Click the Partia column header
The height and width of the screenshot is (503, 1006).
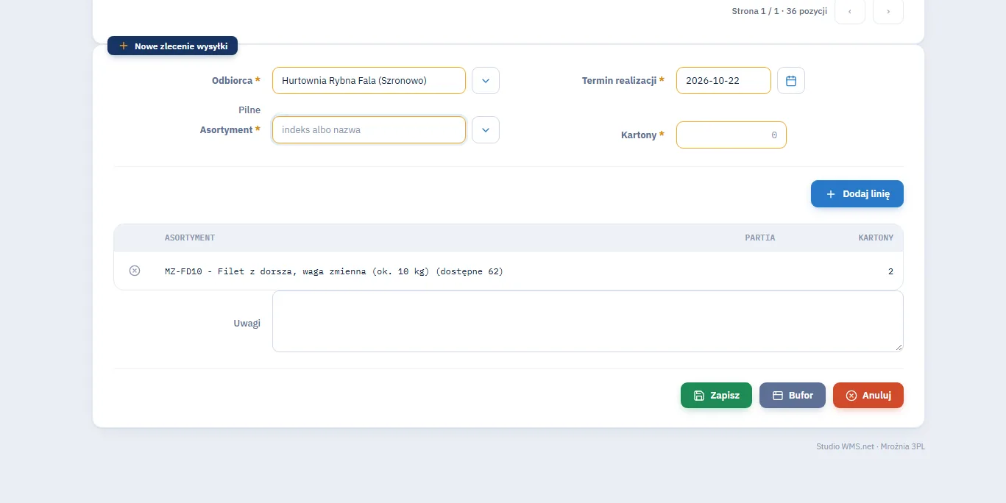[x=760, y=238]
